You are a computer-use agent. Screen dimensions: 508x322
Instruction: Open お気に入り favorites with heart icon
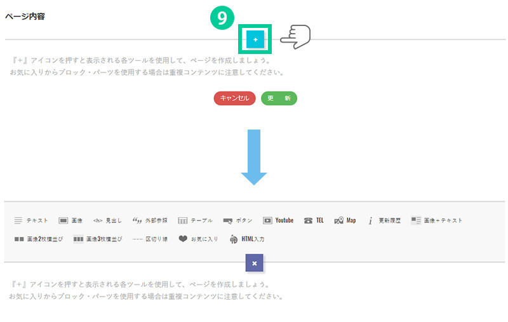tap(198, 239)
